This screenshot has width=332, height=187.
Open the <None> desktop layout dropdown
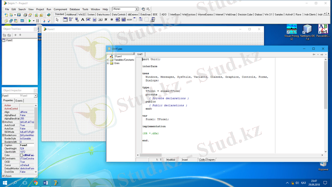click(x=137, y=9)
